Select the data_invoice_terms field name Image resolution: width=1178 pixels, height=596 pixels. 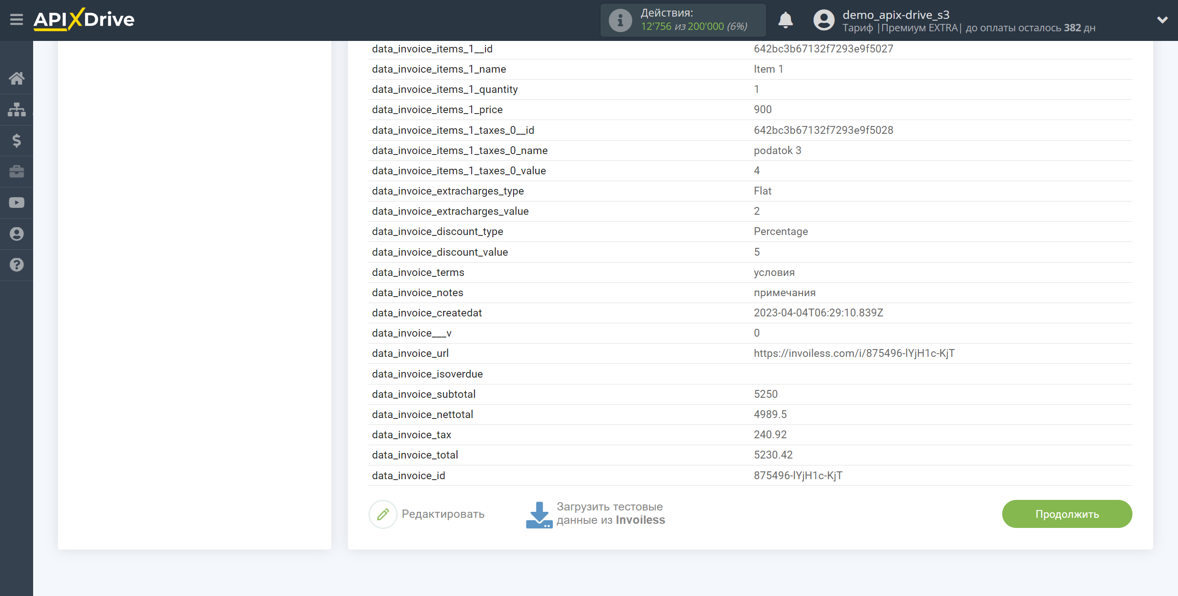tap(418, 272)
